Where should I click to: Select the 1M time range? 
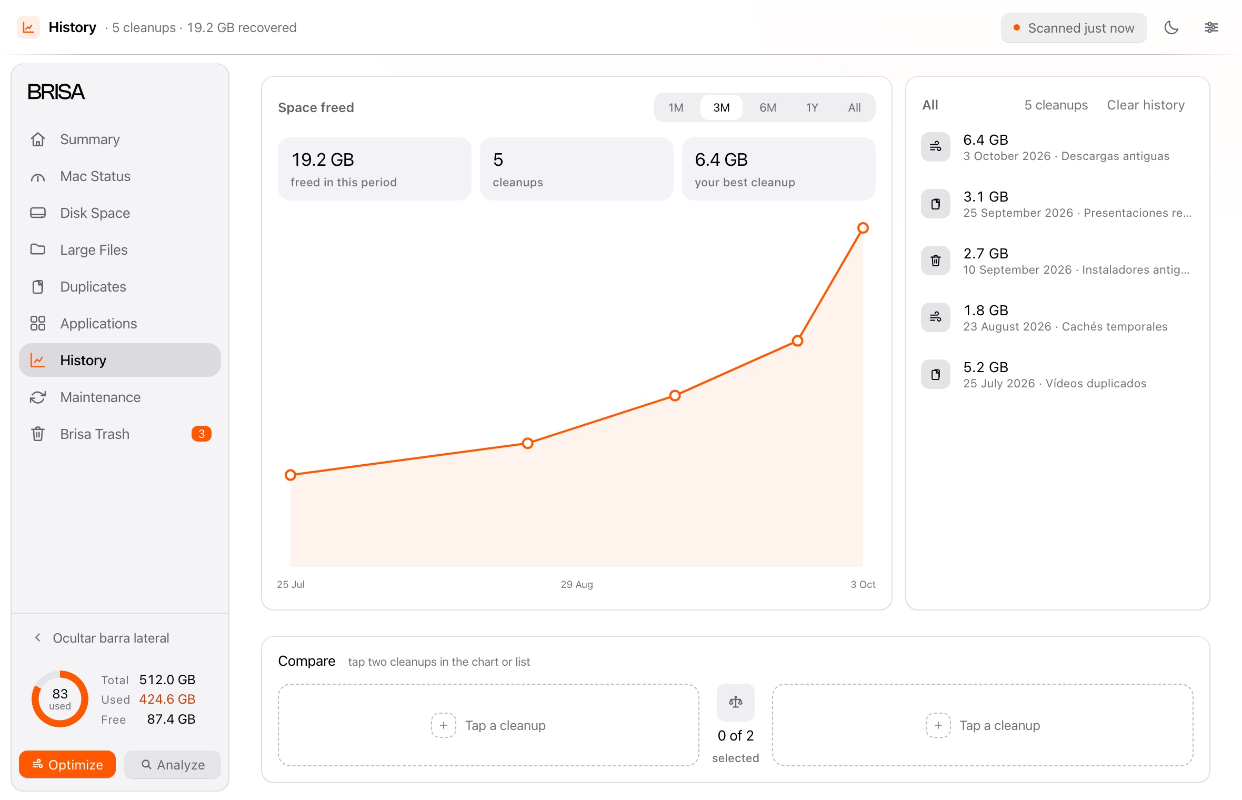coord(676,107)
